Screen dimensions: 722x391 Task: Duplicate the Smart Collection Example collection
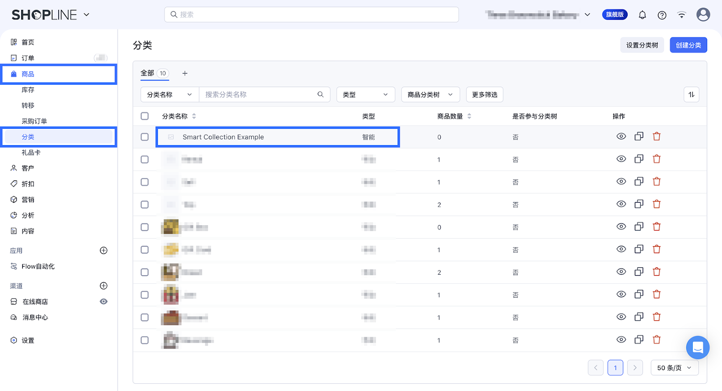coord(639,136)
